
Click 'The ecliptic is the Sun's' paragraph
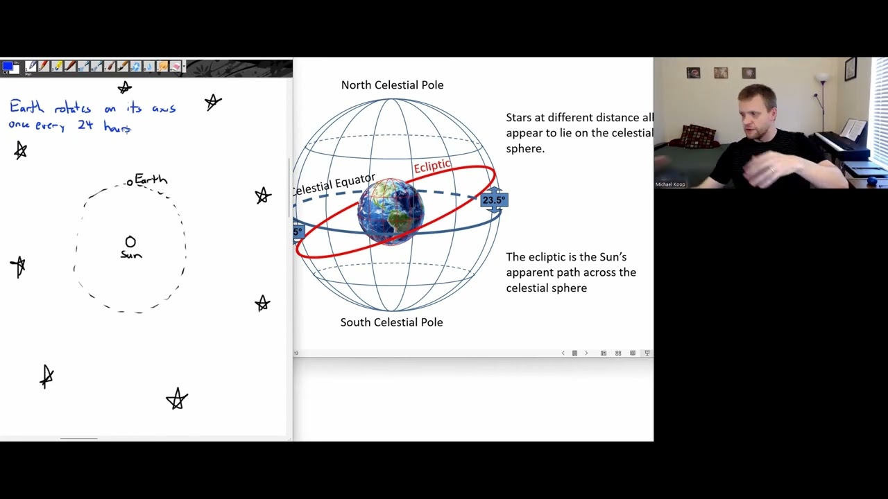click(571, 272)
